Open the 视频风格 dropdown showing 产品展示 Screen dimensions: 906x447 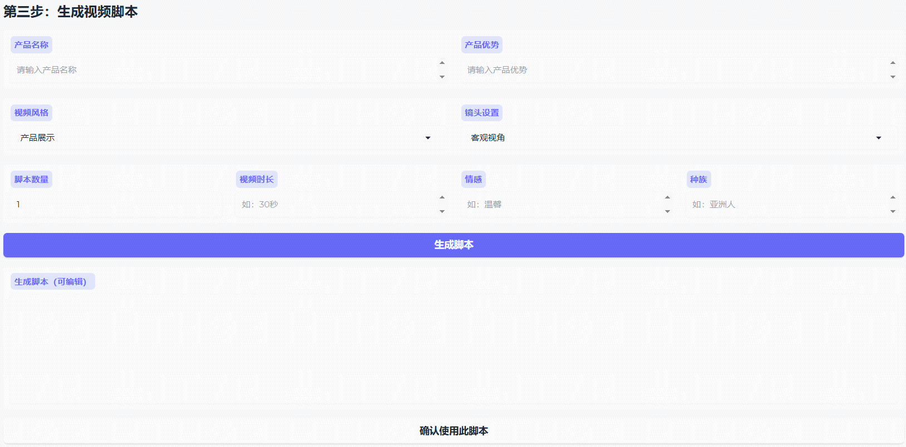223,138
